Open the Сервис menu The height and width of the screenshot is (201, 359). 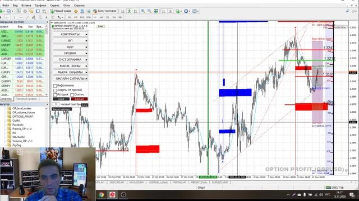[x=54, y=5]
